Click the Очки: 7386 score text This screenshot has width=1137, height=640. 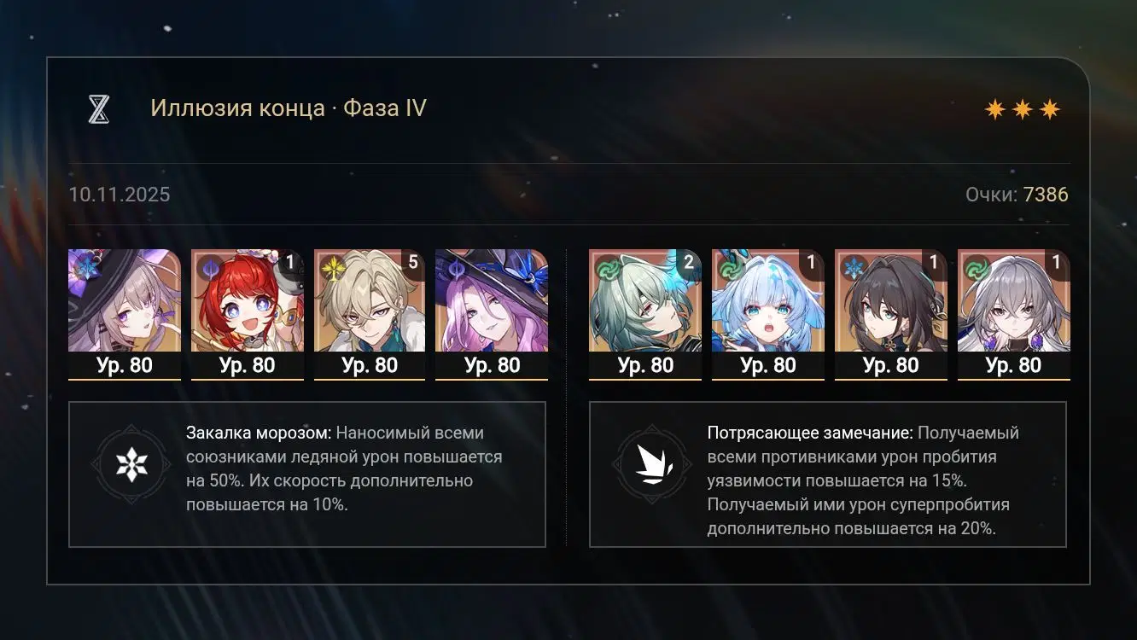pos(1017,195)
